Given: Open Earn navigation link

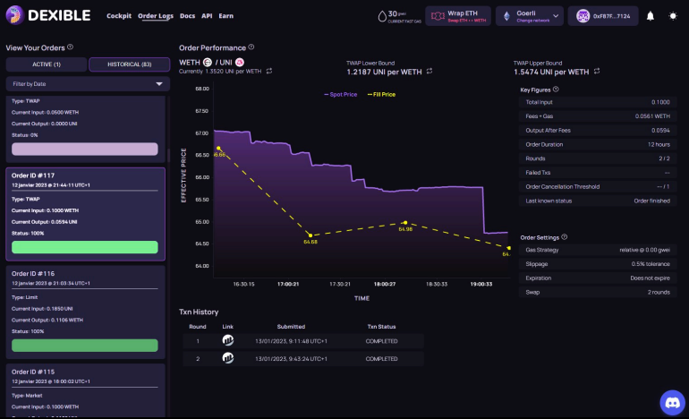Looking at the screenshot, I should click(x=225, y=16).
